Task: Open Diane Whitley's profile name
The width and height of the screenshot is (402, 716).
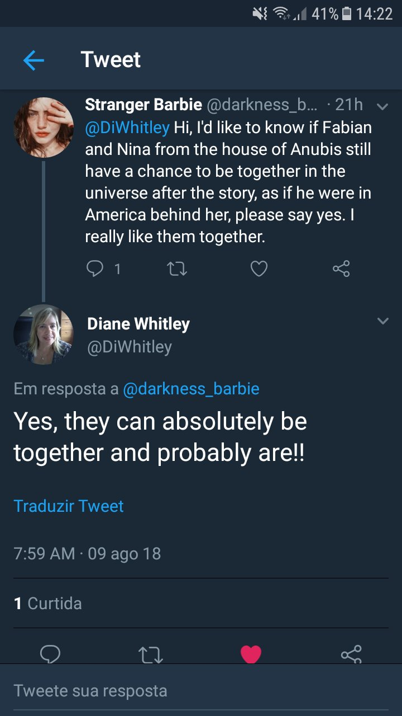Action: pyautogui.click(x=138, y=324)
